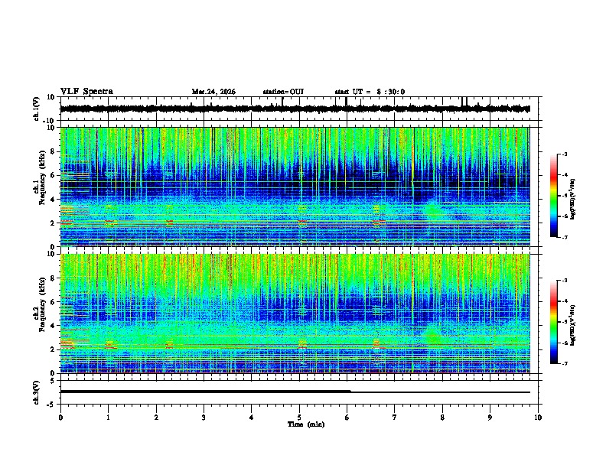Click the "Time (min)" axis title

point(306,424)
